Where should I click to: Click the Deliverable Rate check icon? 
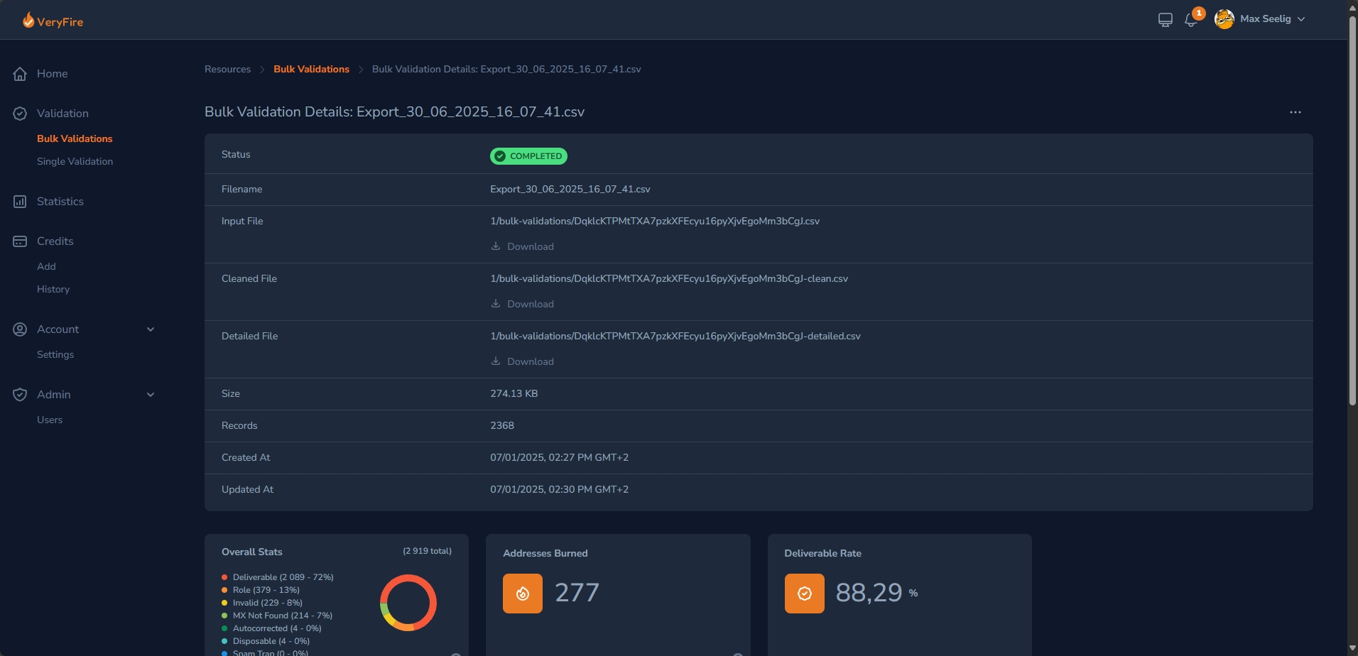804,594
